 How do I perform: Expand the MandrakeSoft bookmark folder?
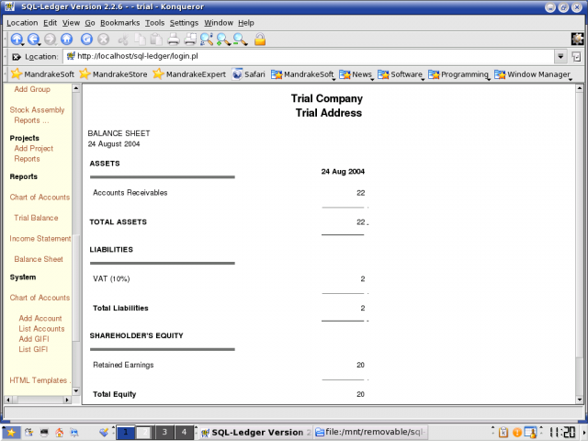point(302,74)
